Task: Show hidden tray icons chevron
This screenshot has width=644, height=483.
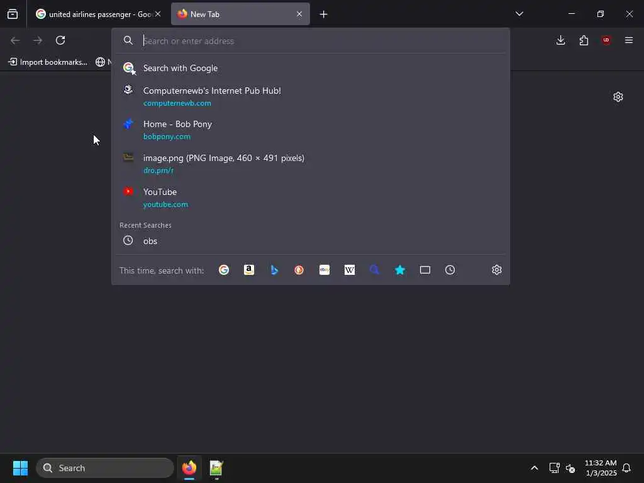Action: [535, 468]
